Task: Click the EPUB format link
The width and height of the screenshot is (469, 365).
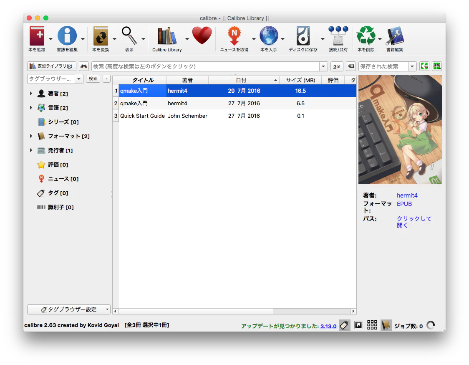Action: 404,204
